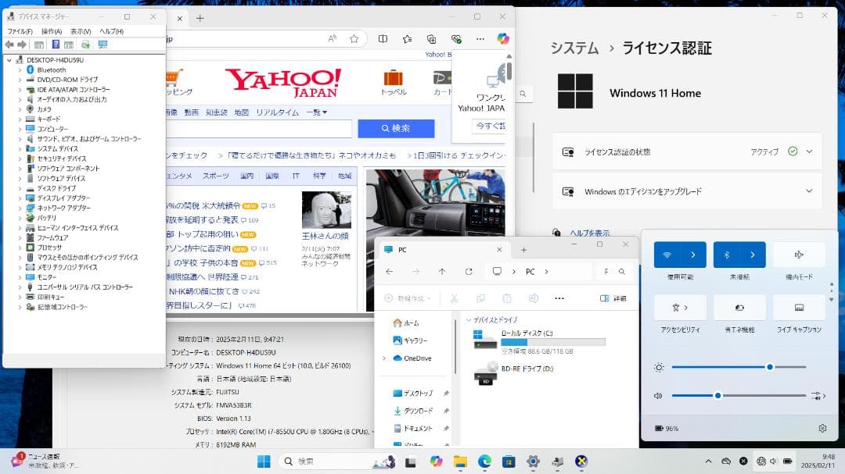Turn off Bluetooth in quick settings
Viewport: 845px width, 474px height.
(726, 255)
